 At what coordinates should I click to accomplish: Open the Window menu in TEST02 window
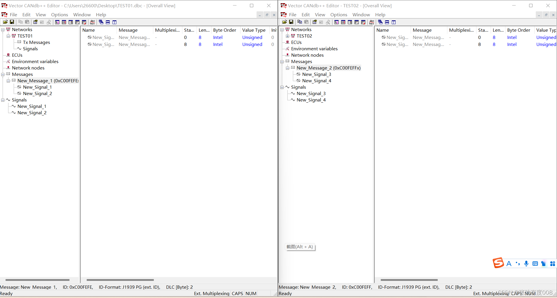pyautogui.click(x=361, y=15)
